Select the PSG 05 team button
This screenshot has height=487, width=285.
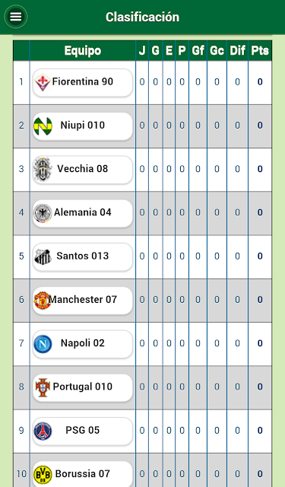coord(83,431)
